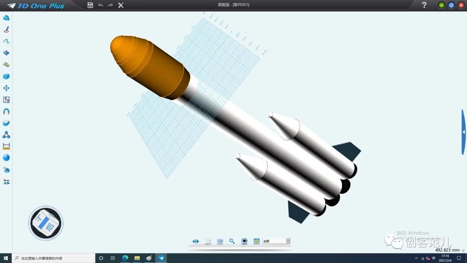The height and width of the screenshot is (263, 467).
Task: Open the camera aperture render view icon
Action: [244, 241]
